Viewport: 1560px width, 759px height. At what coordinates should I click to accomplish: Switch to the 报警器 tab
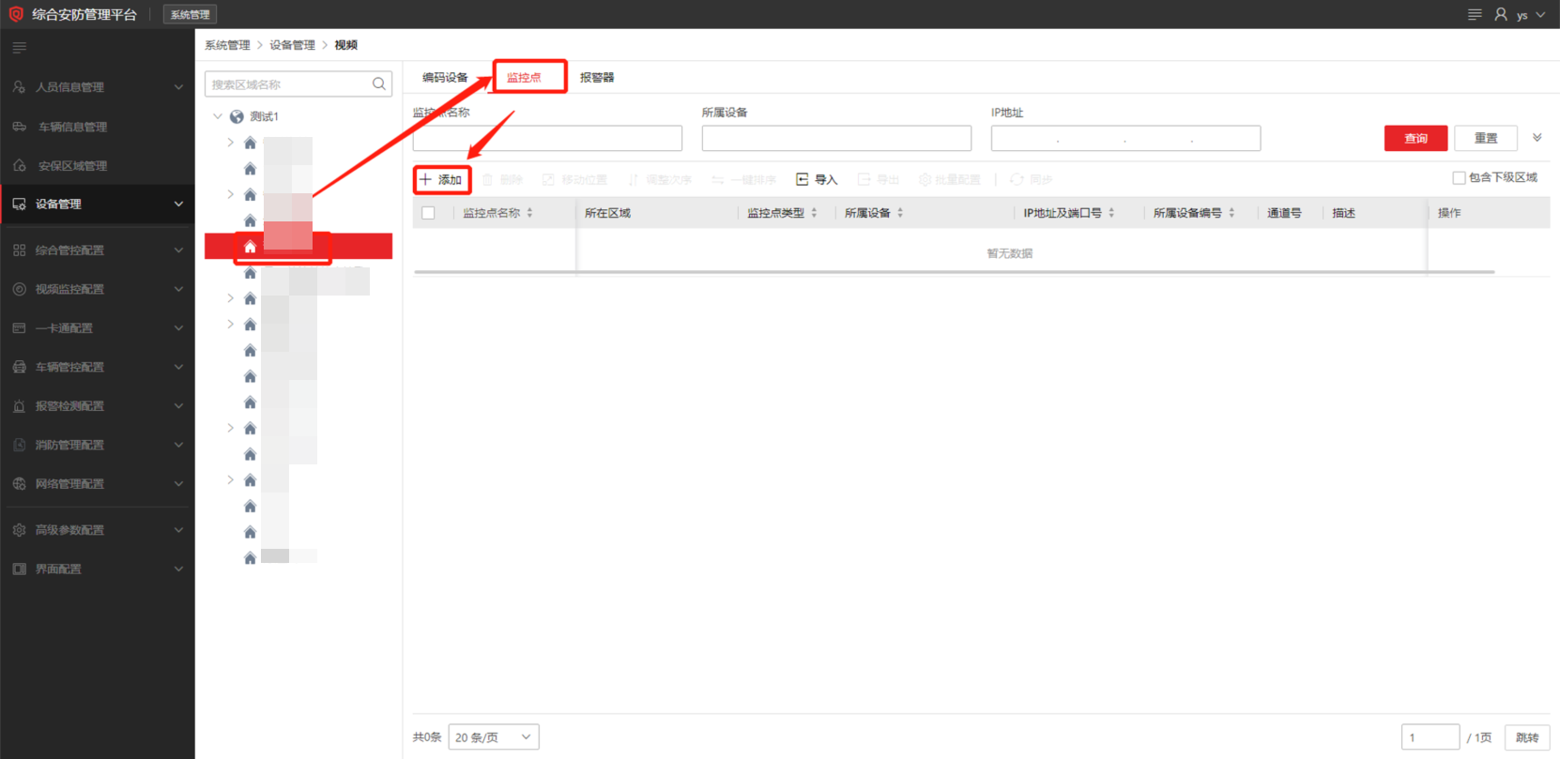pyautogui.click(x=597, y=77)
